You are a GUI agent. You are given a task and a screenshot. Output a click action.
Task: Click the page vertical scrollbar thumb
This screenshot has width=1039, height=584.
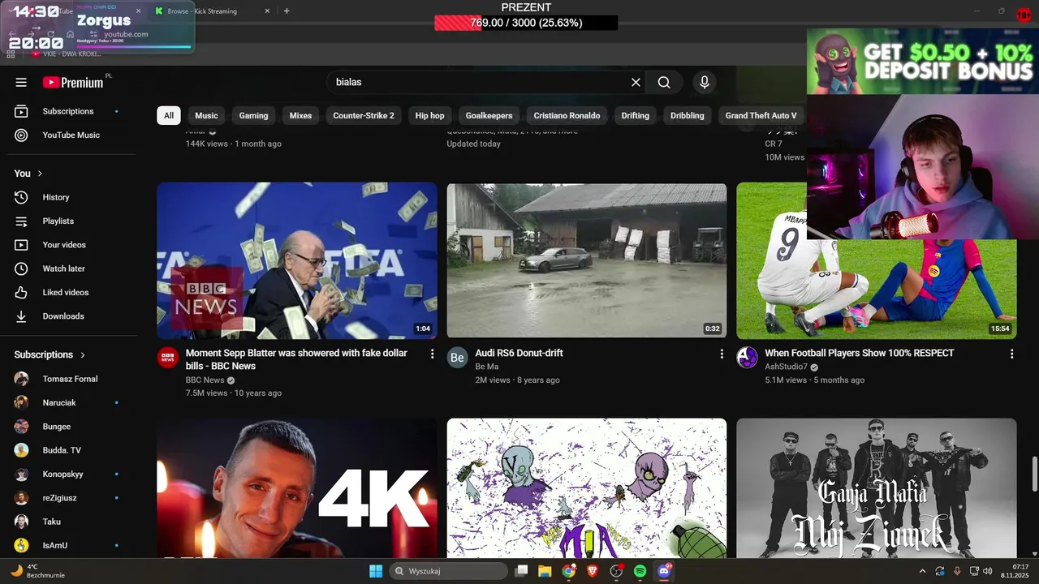pos(1033,474)
